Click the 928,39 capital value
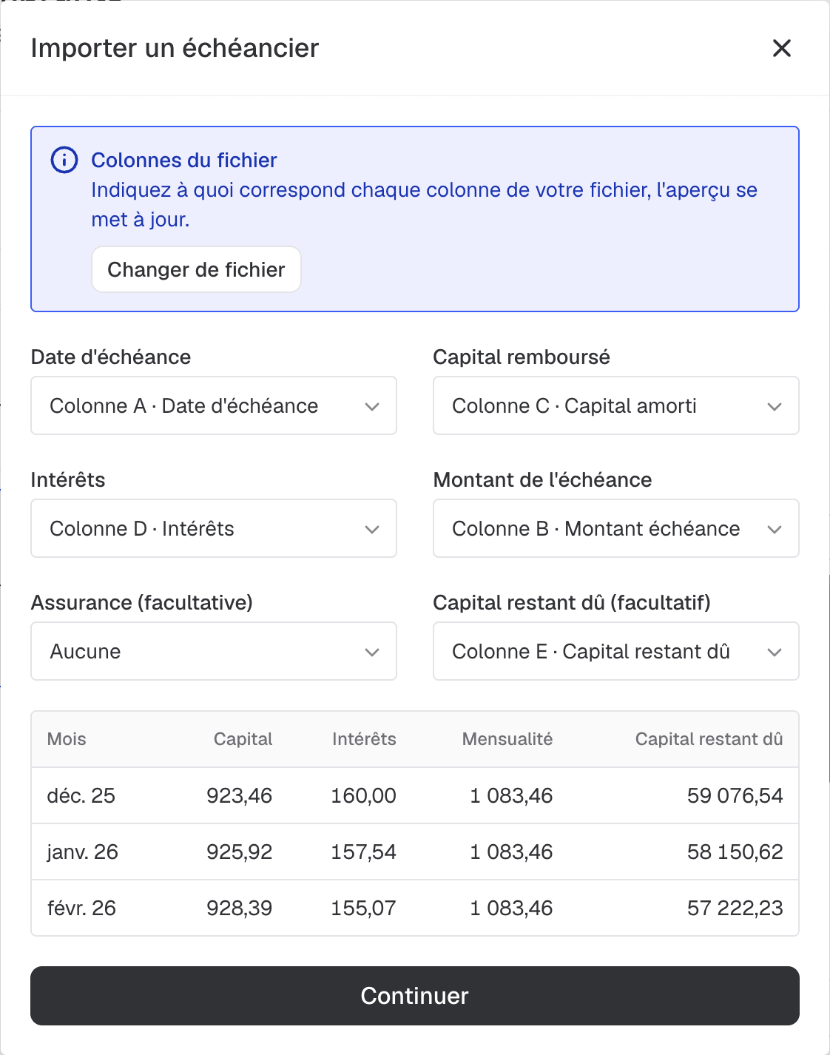Viewport: 830px width, 1055px height. (240, 908)
